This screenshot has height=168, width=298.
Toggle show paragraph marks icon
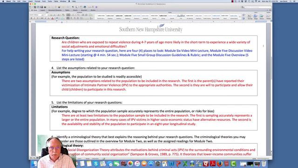click(73, 7)
